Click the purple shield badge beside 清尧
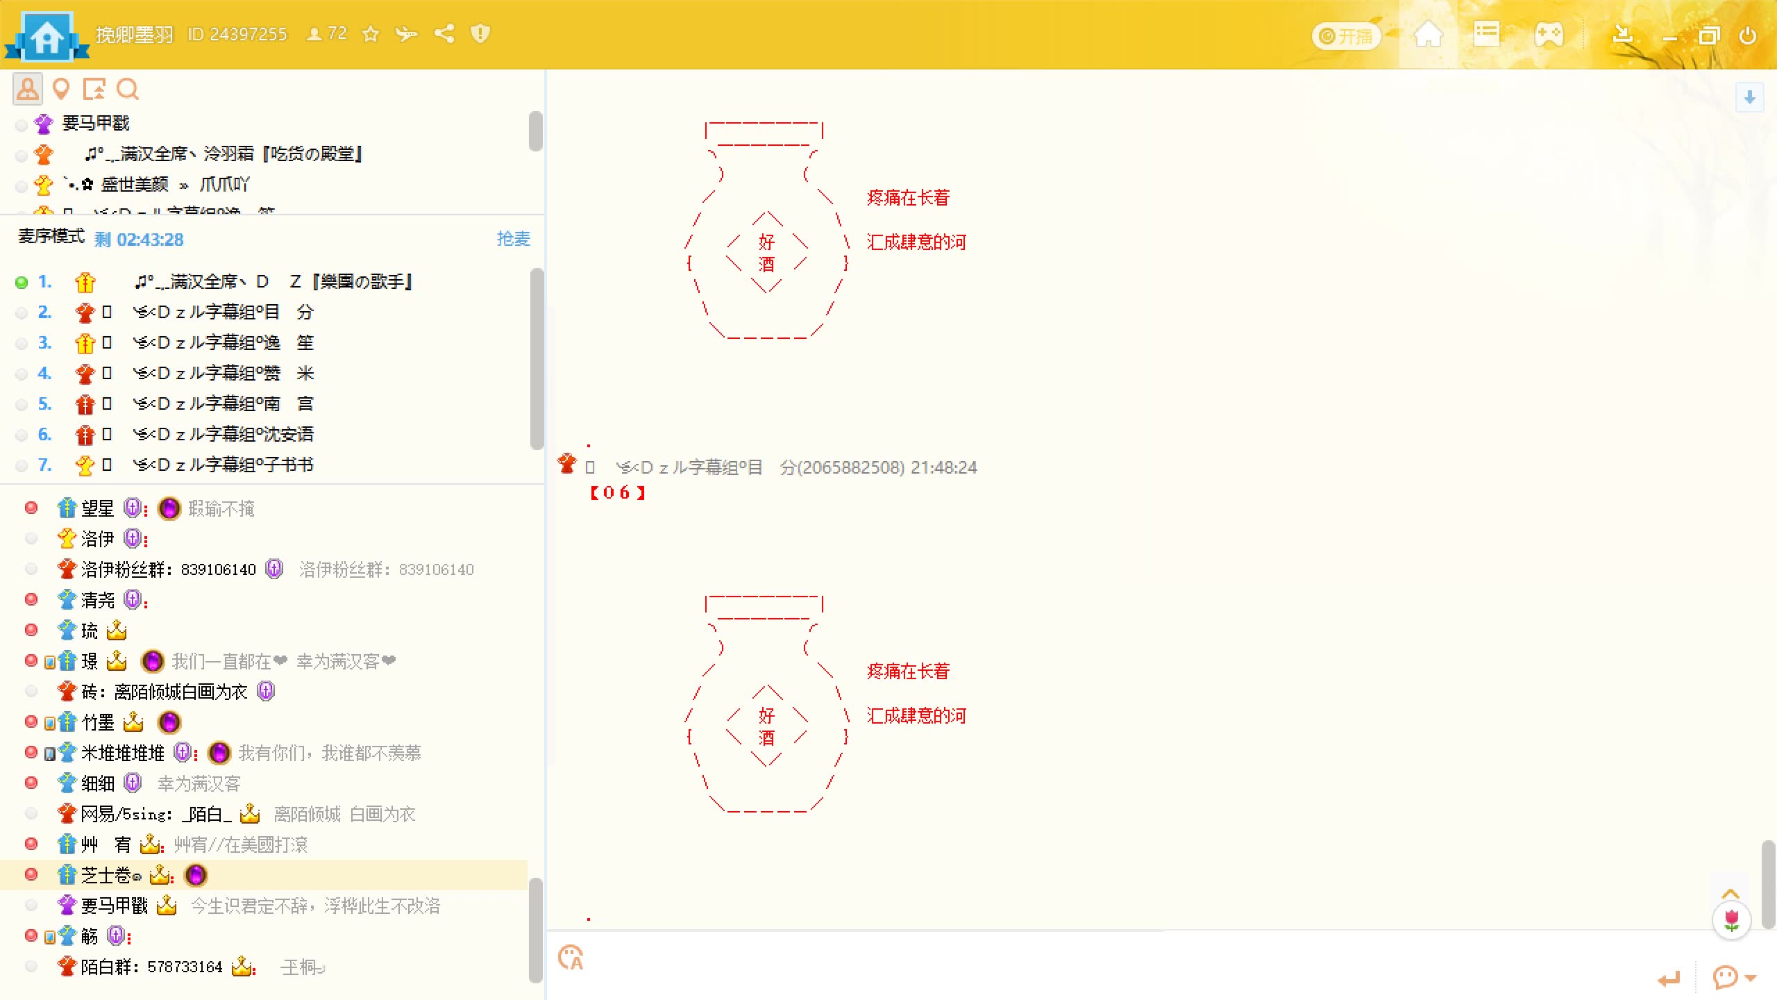Image resolution: width=1777 pixels, height=1000 pixels. coord(133,599)
